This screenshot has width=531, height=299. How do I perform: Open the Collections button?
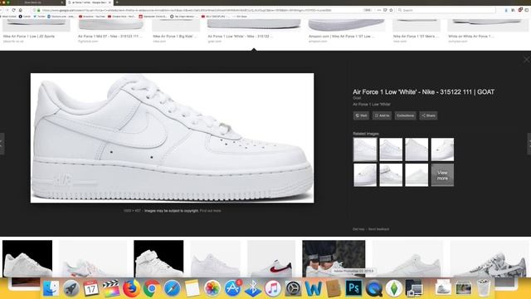pyautogui.click(x=405, y=115)
